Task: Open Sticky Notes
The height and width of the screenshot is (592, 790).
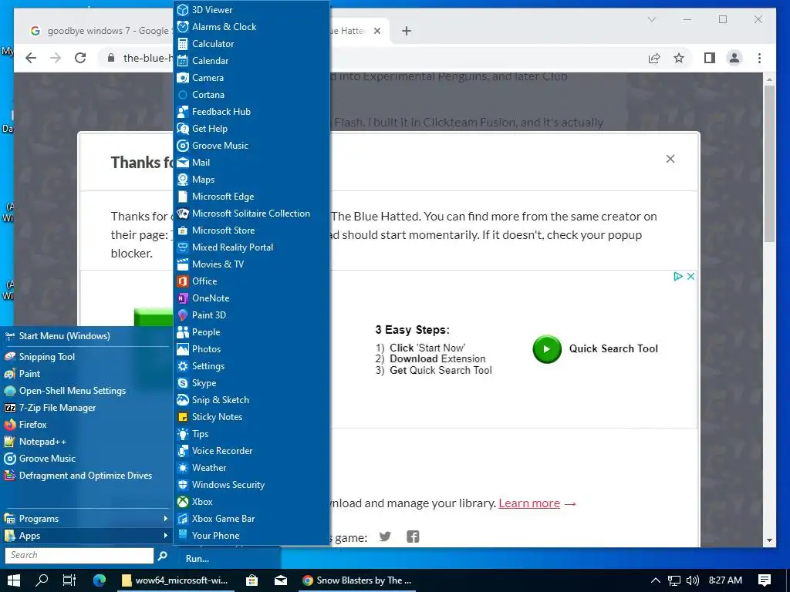Action: click(x=252, y=417)
